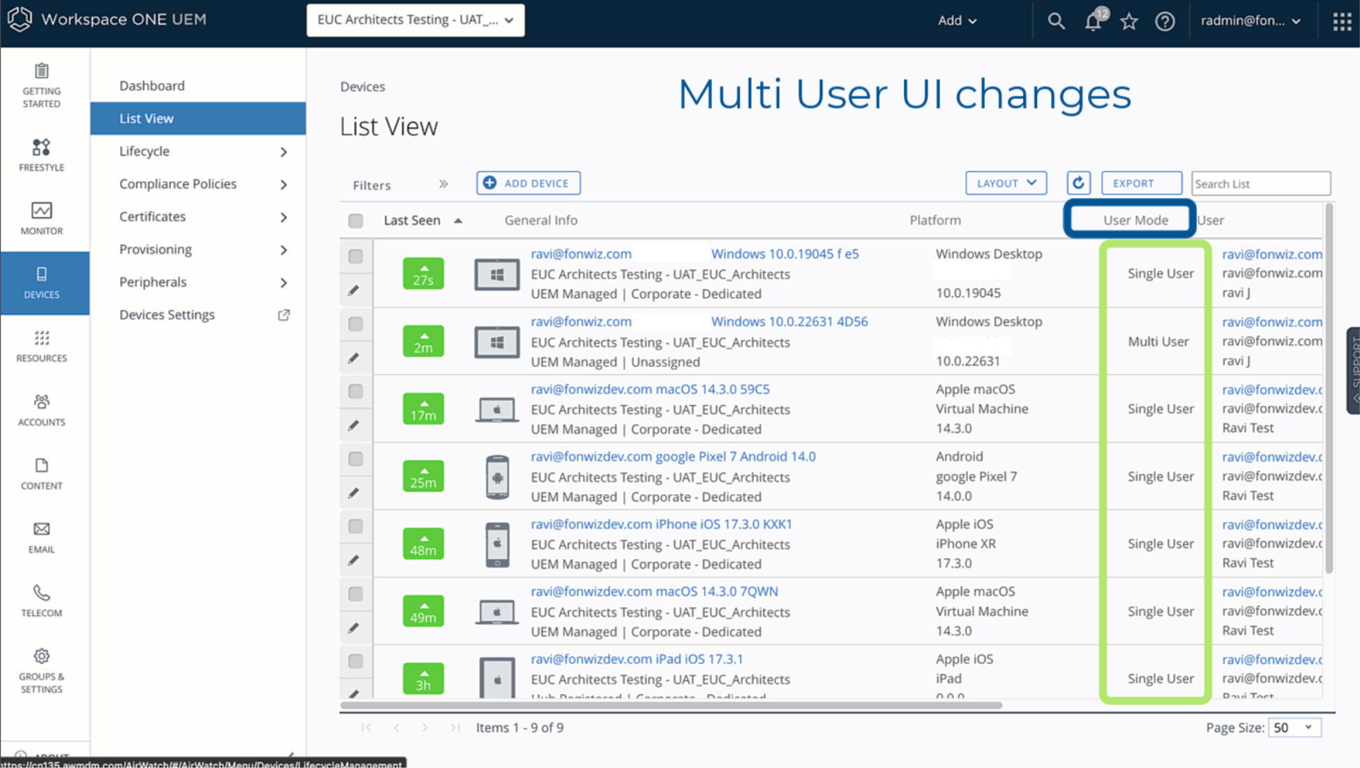The height and width of the screenshot is (768, 1360).
Task: Open the ravi@fonwiz.com Windows 10.0.22631 device link
Action: (581, 321)
